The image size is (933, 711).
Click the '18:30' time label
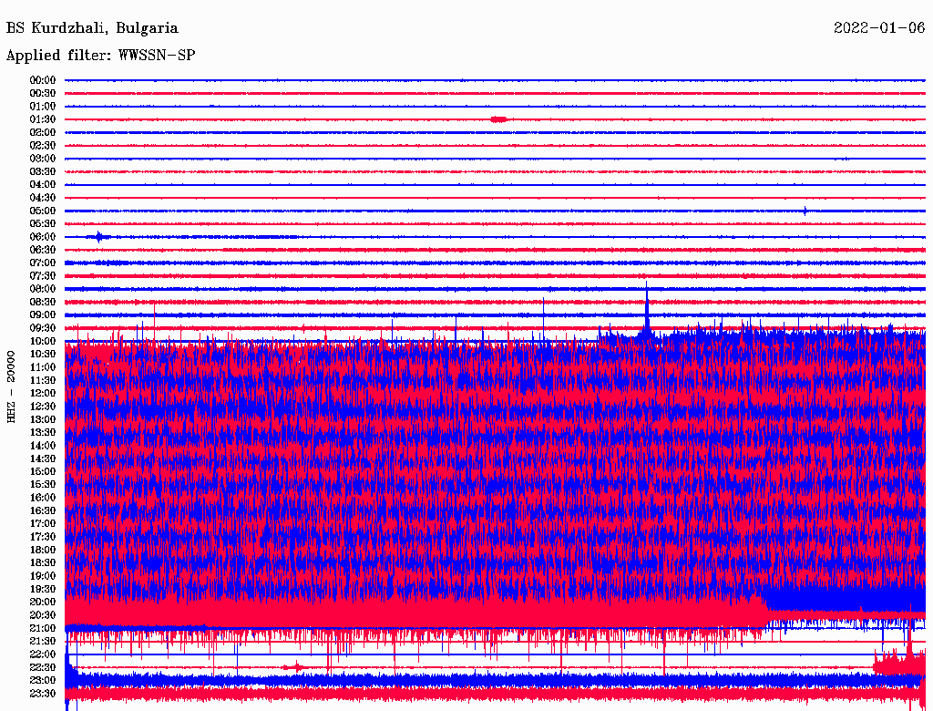pos(43,562)
